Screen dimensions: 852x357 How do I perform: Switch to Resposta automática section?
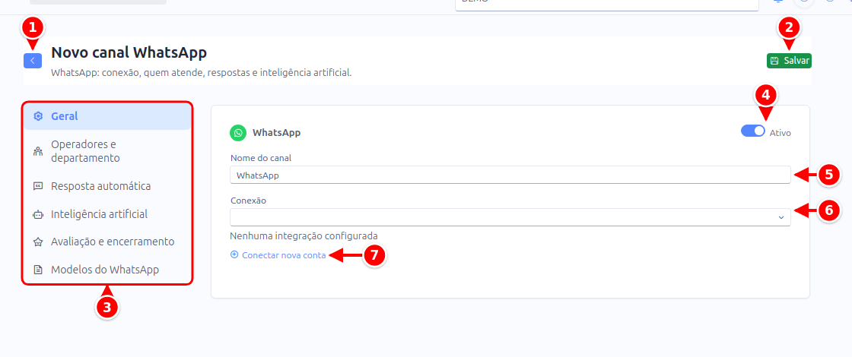pos(107,186)
